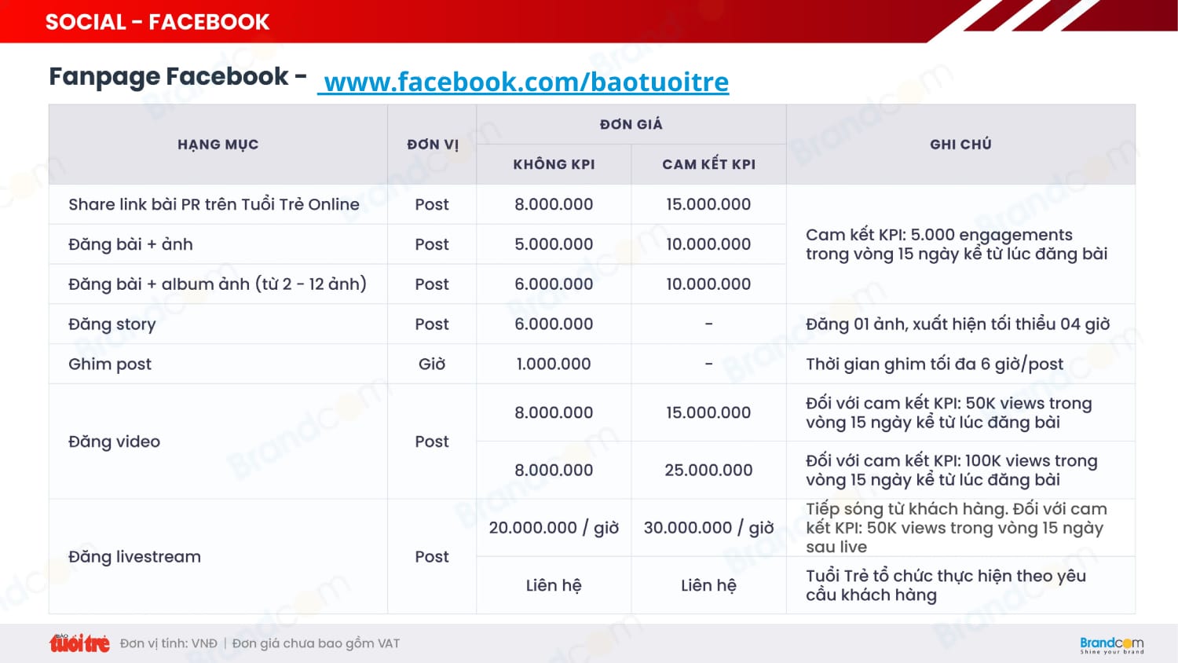
Task: Switch to the GHI CHÚ column header
Action: (960, 144)
